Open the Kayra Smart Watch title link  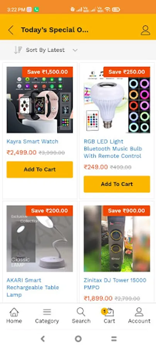(x=32, y=142)
